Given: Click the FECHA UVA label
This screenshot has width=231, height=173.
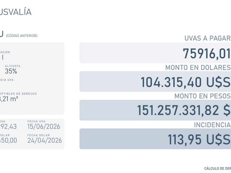Looking at the screenshot, I should pos(36,121).
